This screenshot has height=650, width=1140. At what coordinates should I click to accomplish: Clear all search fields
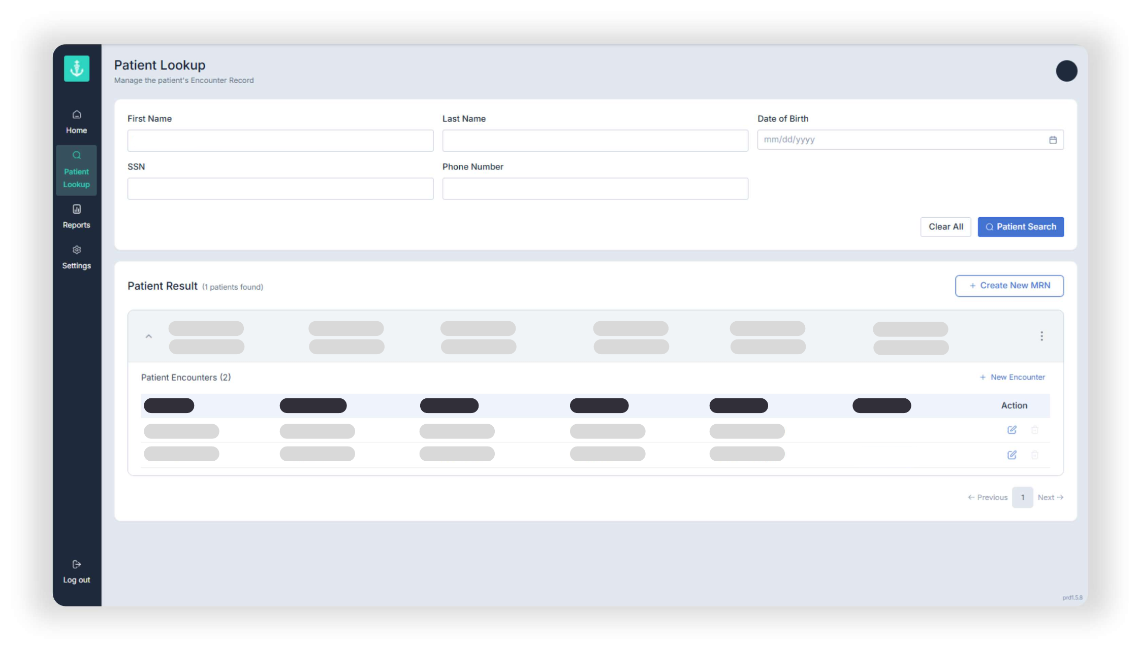click(x=945, y=227)
